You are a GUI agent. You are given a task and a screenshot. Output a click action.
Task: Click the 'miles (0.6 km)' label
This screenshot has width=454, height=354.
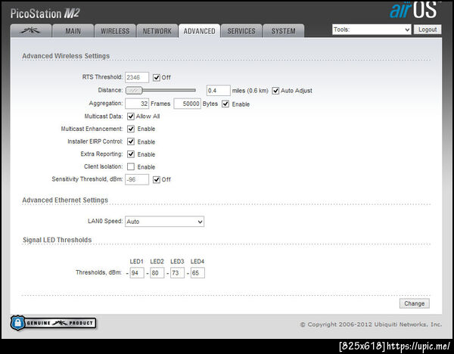[250, 91]
